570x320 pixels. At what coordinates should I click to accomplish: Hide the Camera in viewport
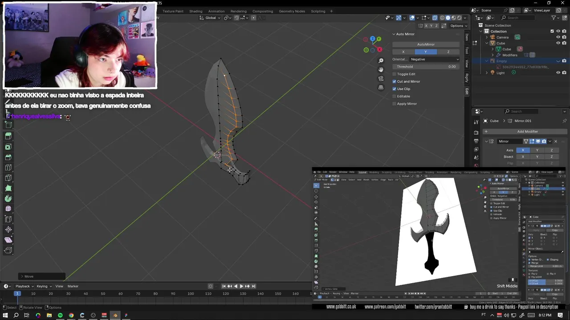558,37
